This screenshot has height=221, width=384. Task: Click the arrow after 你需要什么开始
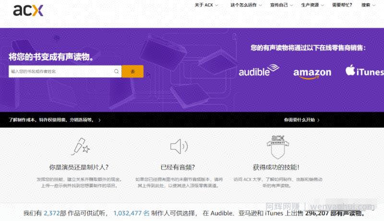coord(318,120)
